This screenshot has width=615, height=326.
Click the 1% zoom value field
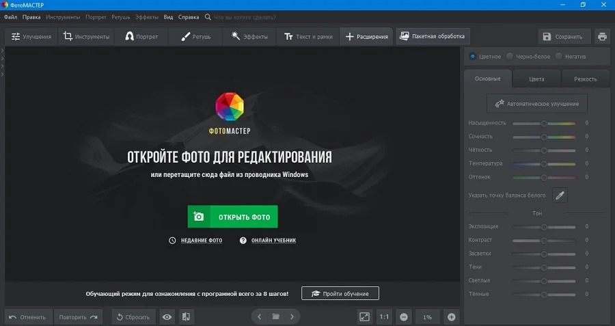pyautogui.click(x=428, y=317)
